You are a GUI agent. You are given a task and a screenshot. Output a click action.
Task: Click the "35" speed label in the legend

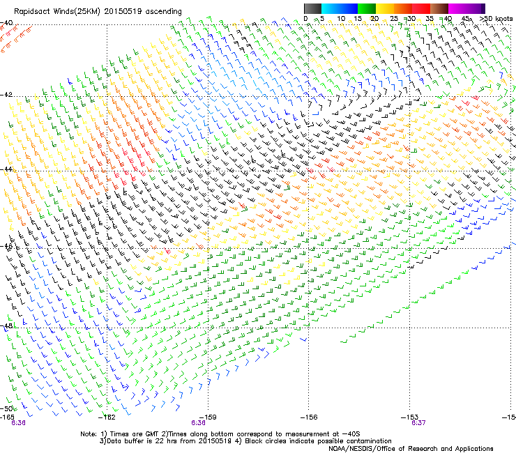tap(430, 19)
